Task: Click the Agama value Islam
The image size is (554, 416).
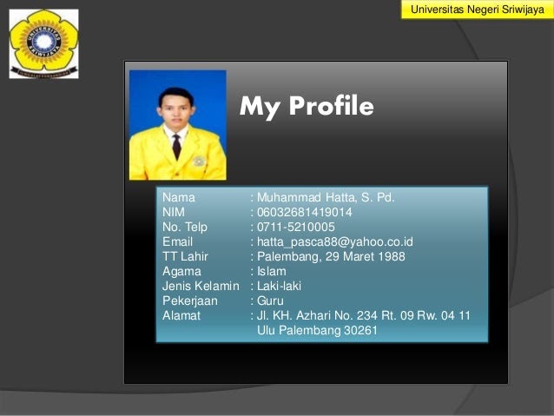Action: (272, 272)
